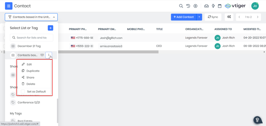Click the quick create plus circle icon
266x126 pixels.
(196, 6)
